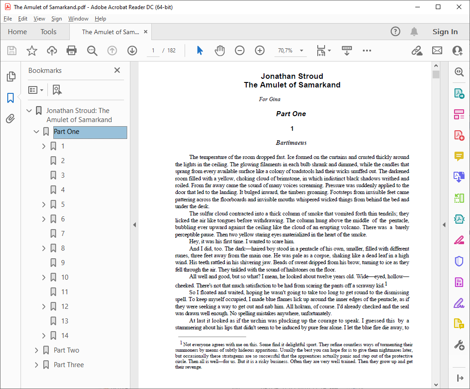The width and height of the screenshot is (470, 389).
Task: Share a link to this file
Action: tap(417, 51)
